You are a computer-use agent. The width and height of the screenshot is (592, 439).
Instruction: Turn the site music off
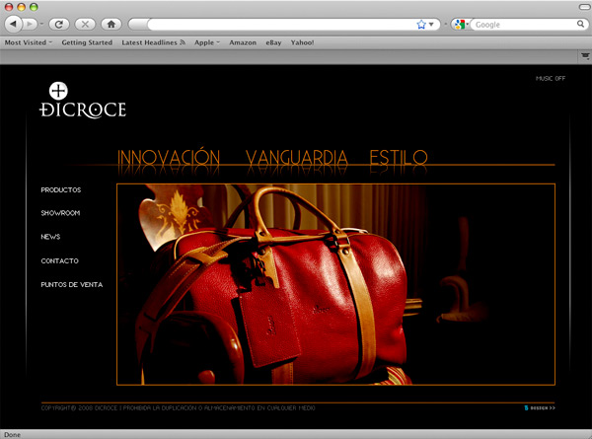(x=550, y=78)
